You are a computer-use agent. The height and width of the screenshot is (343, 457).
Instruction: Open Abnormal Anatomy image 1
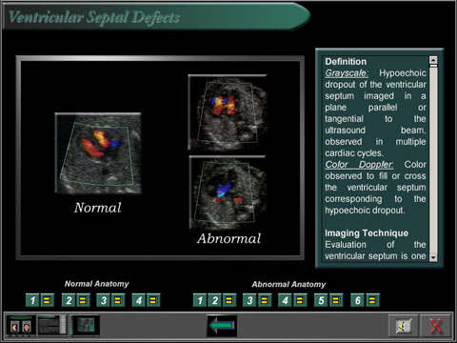[200, 300]
